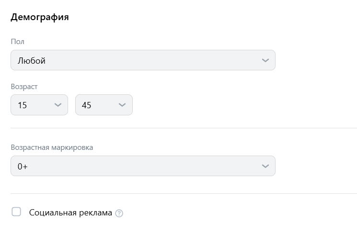Click the number 15 in age selector
357x225 pixels.
tap(23, 105)
